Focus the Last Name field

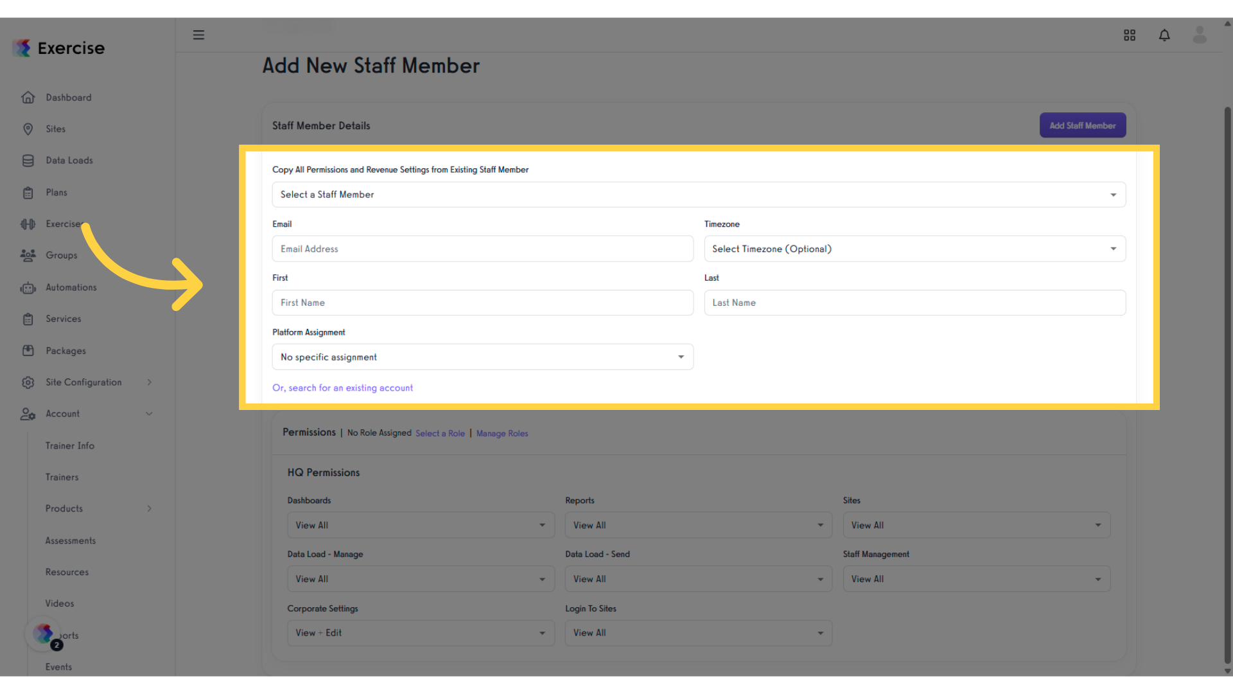914,303
